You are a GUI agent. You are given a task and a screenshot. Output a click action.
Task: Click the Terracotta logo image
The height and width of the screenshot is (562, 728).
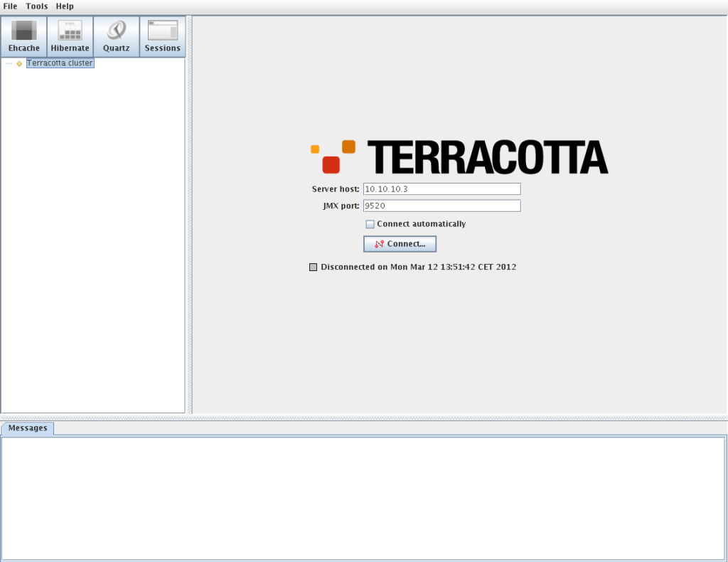click(459, 157)
